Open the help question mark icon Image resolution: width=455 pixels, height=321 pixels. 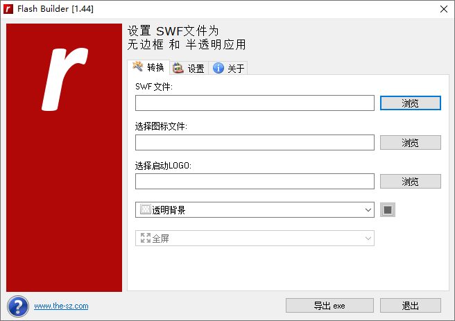[18, 306]
